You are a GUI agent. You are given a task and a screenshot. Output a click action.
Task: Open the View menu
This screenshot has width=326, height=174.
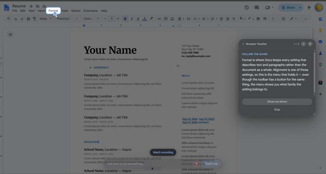point(32,11)
